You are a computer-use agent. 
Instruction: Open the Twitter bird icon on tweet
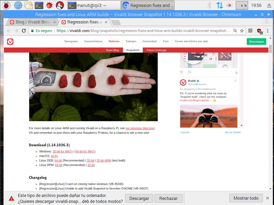tap(236, 81)
